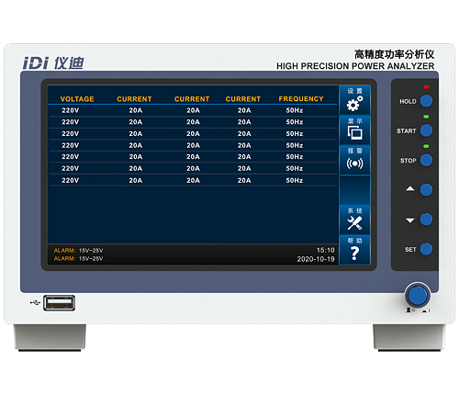Image resolution: width=459 pixels, height=395 pixels.
Task: Click the up arrow round button
Action: 426,189
